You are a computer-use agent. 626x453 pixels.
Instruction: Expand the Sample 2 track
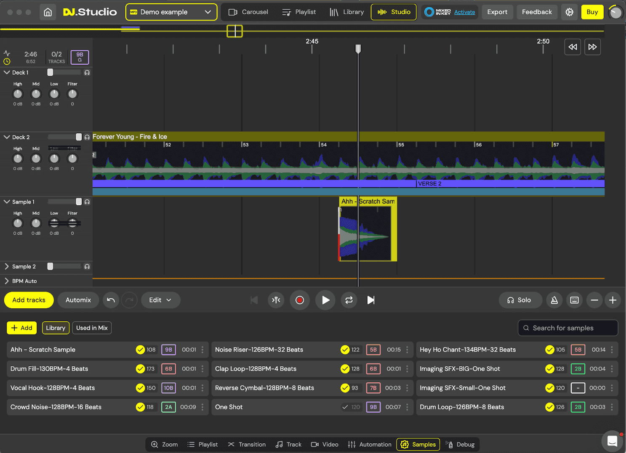tap(7, 267)
